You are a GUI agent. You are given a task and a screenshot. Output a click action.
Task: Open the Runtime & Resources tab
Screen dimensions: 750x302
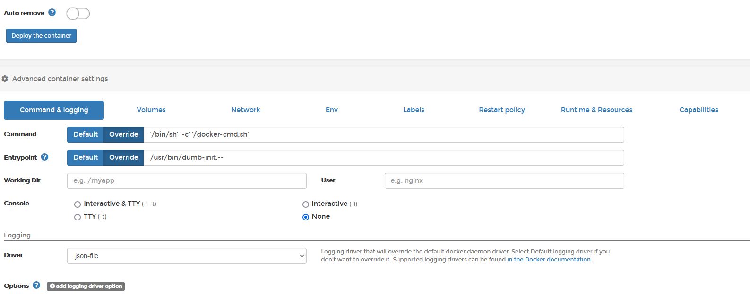[596, 110]
